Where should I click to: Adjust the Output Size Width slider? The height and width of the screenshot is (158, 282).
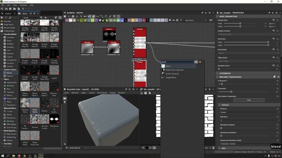(x=240, y=23)
